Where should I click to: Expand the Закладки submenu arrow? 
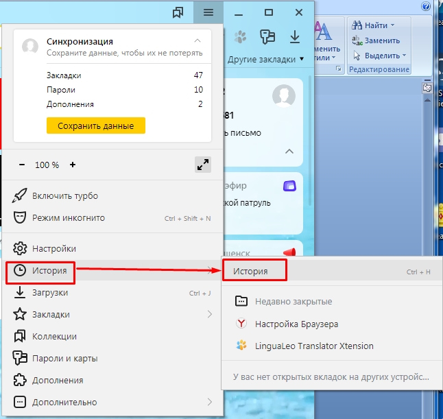coord(210,314)
